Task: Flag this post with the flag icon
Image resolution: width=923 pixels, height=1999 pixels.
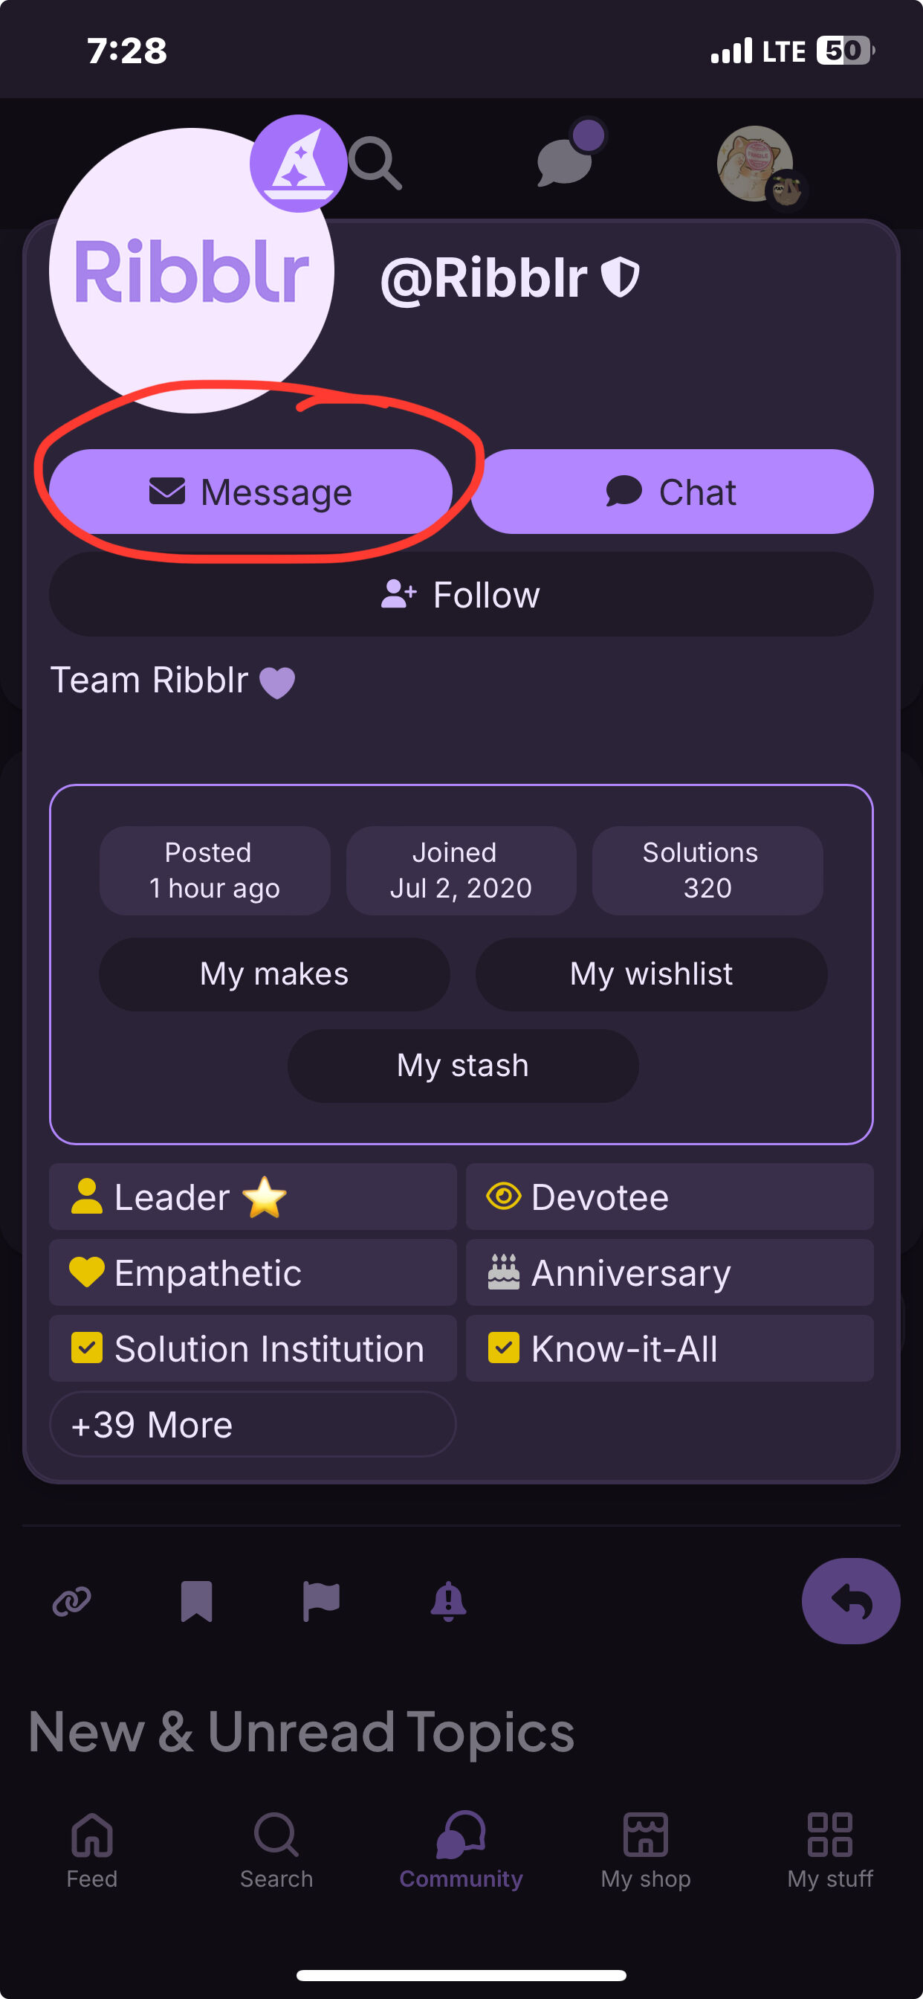Action: pyautogui.click(x=321, y=1601)
